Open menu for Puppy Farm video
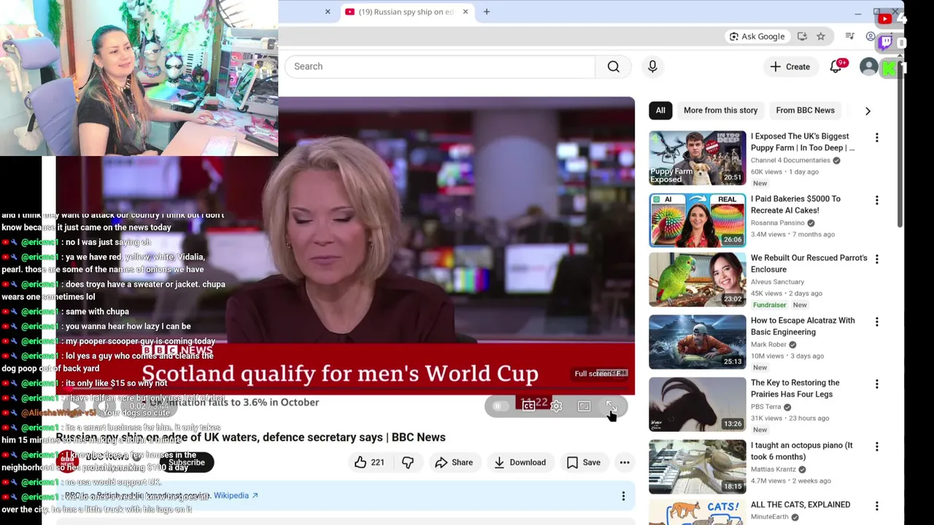934x525 pixels. coord(876,138)
